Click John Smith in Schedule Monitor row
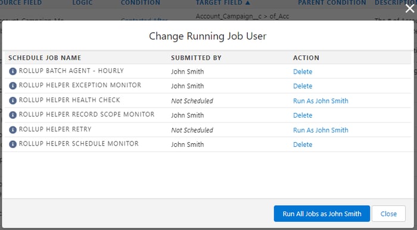 click(x=188, y=144)
